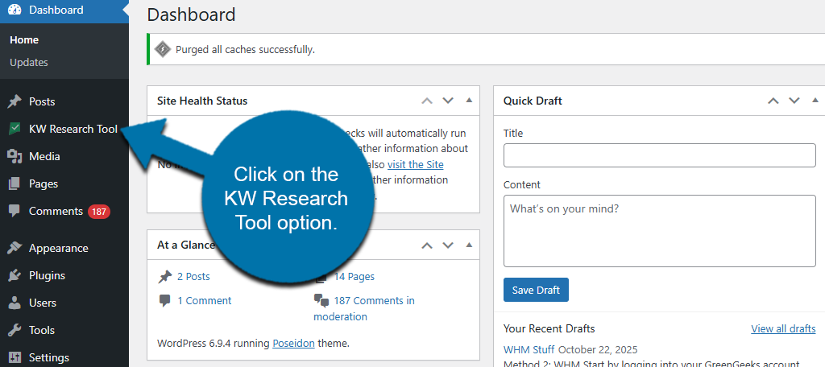Image resolution: width=825 pixels, height=367 pixels.
Task: Click the Users person icon
Action: point(15,303)
